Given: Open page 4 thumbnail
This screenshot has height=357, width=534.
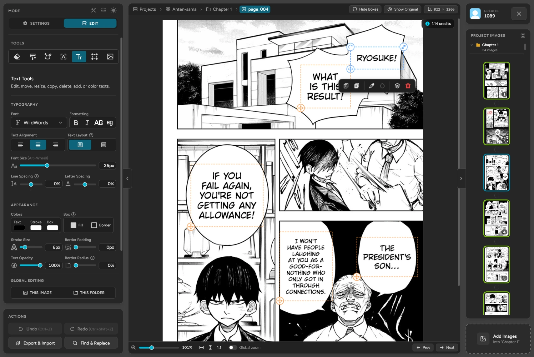Looking at the screenshot, I should point(496,218).
